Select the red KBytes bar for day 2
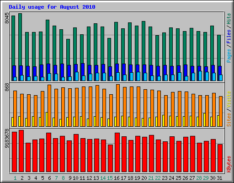The width and height of the screenshot is (234, 183). coord(21,151)
